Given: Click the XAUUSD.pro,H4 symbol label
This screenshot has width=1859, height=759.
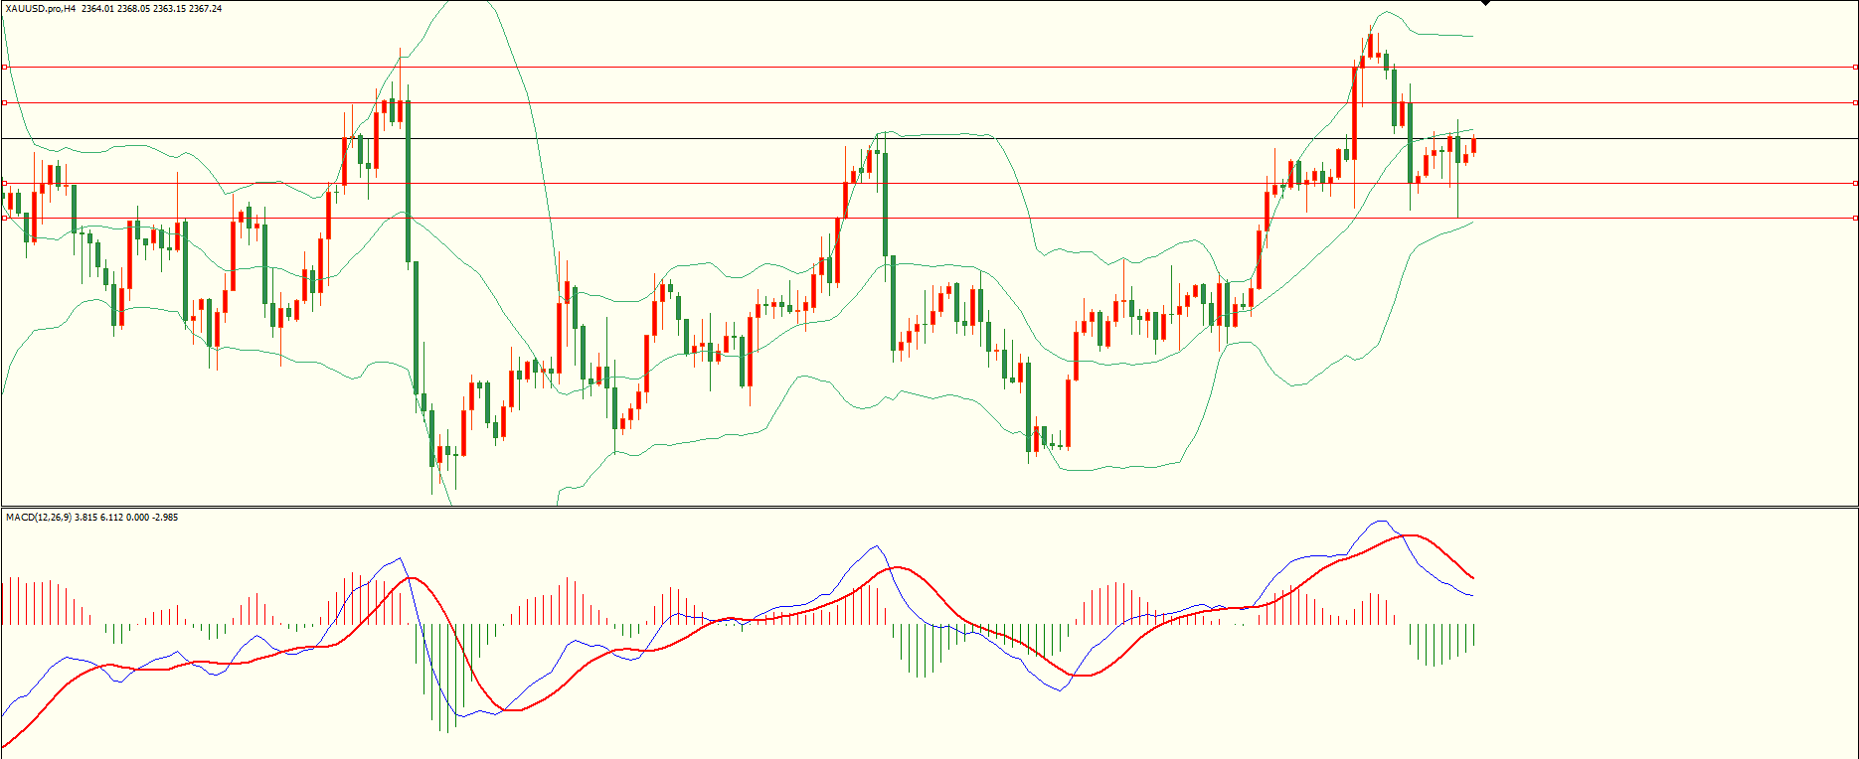Looking at the screenshot, I should 40,9.
